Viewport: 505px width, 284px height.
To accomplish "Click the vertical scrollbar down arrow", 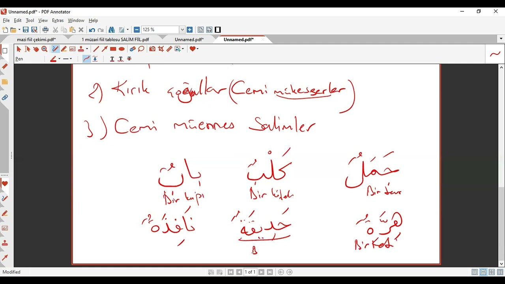I will point(501,264).
